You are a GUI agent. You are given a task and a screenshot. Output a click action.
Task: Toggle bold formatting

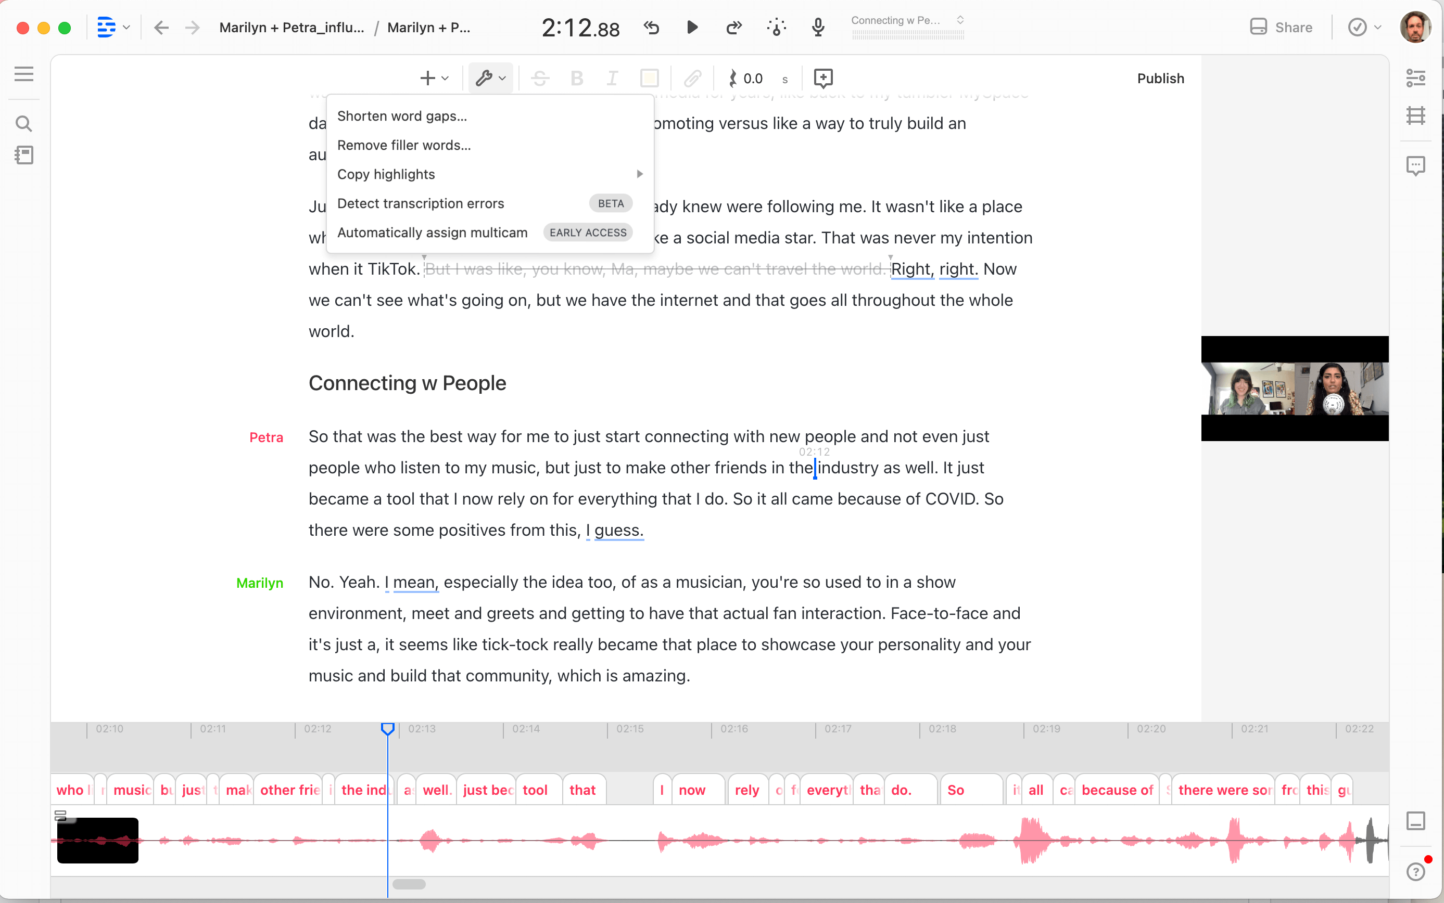[x=577, y=78]
